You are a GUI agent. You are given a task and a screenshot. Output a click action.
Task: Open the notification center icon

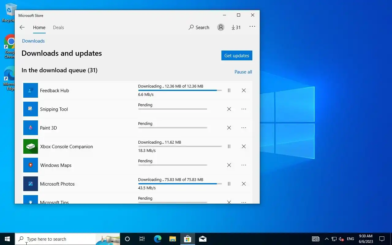[382, 239]
